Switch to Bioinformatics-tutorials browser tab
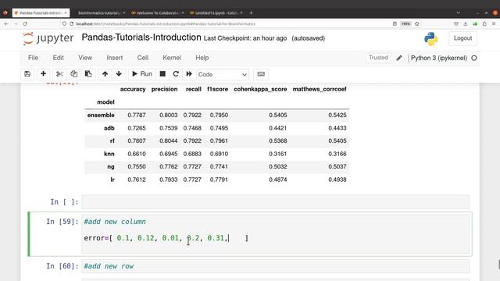 pos(99,12)
